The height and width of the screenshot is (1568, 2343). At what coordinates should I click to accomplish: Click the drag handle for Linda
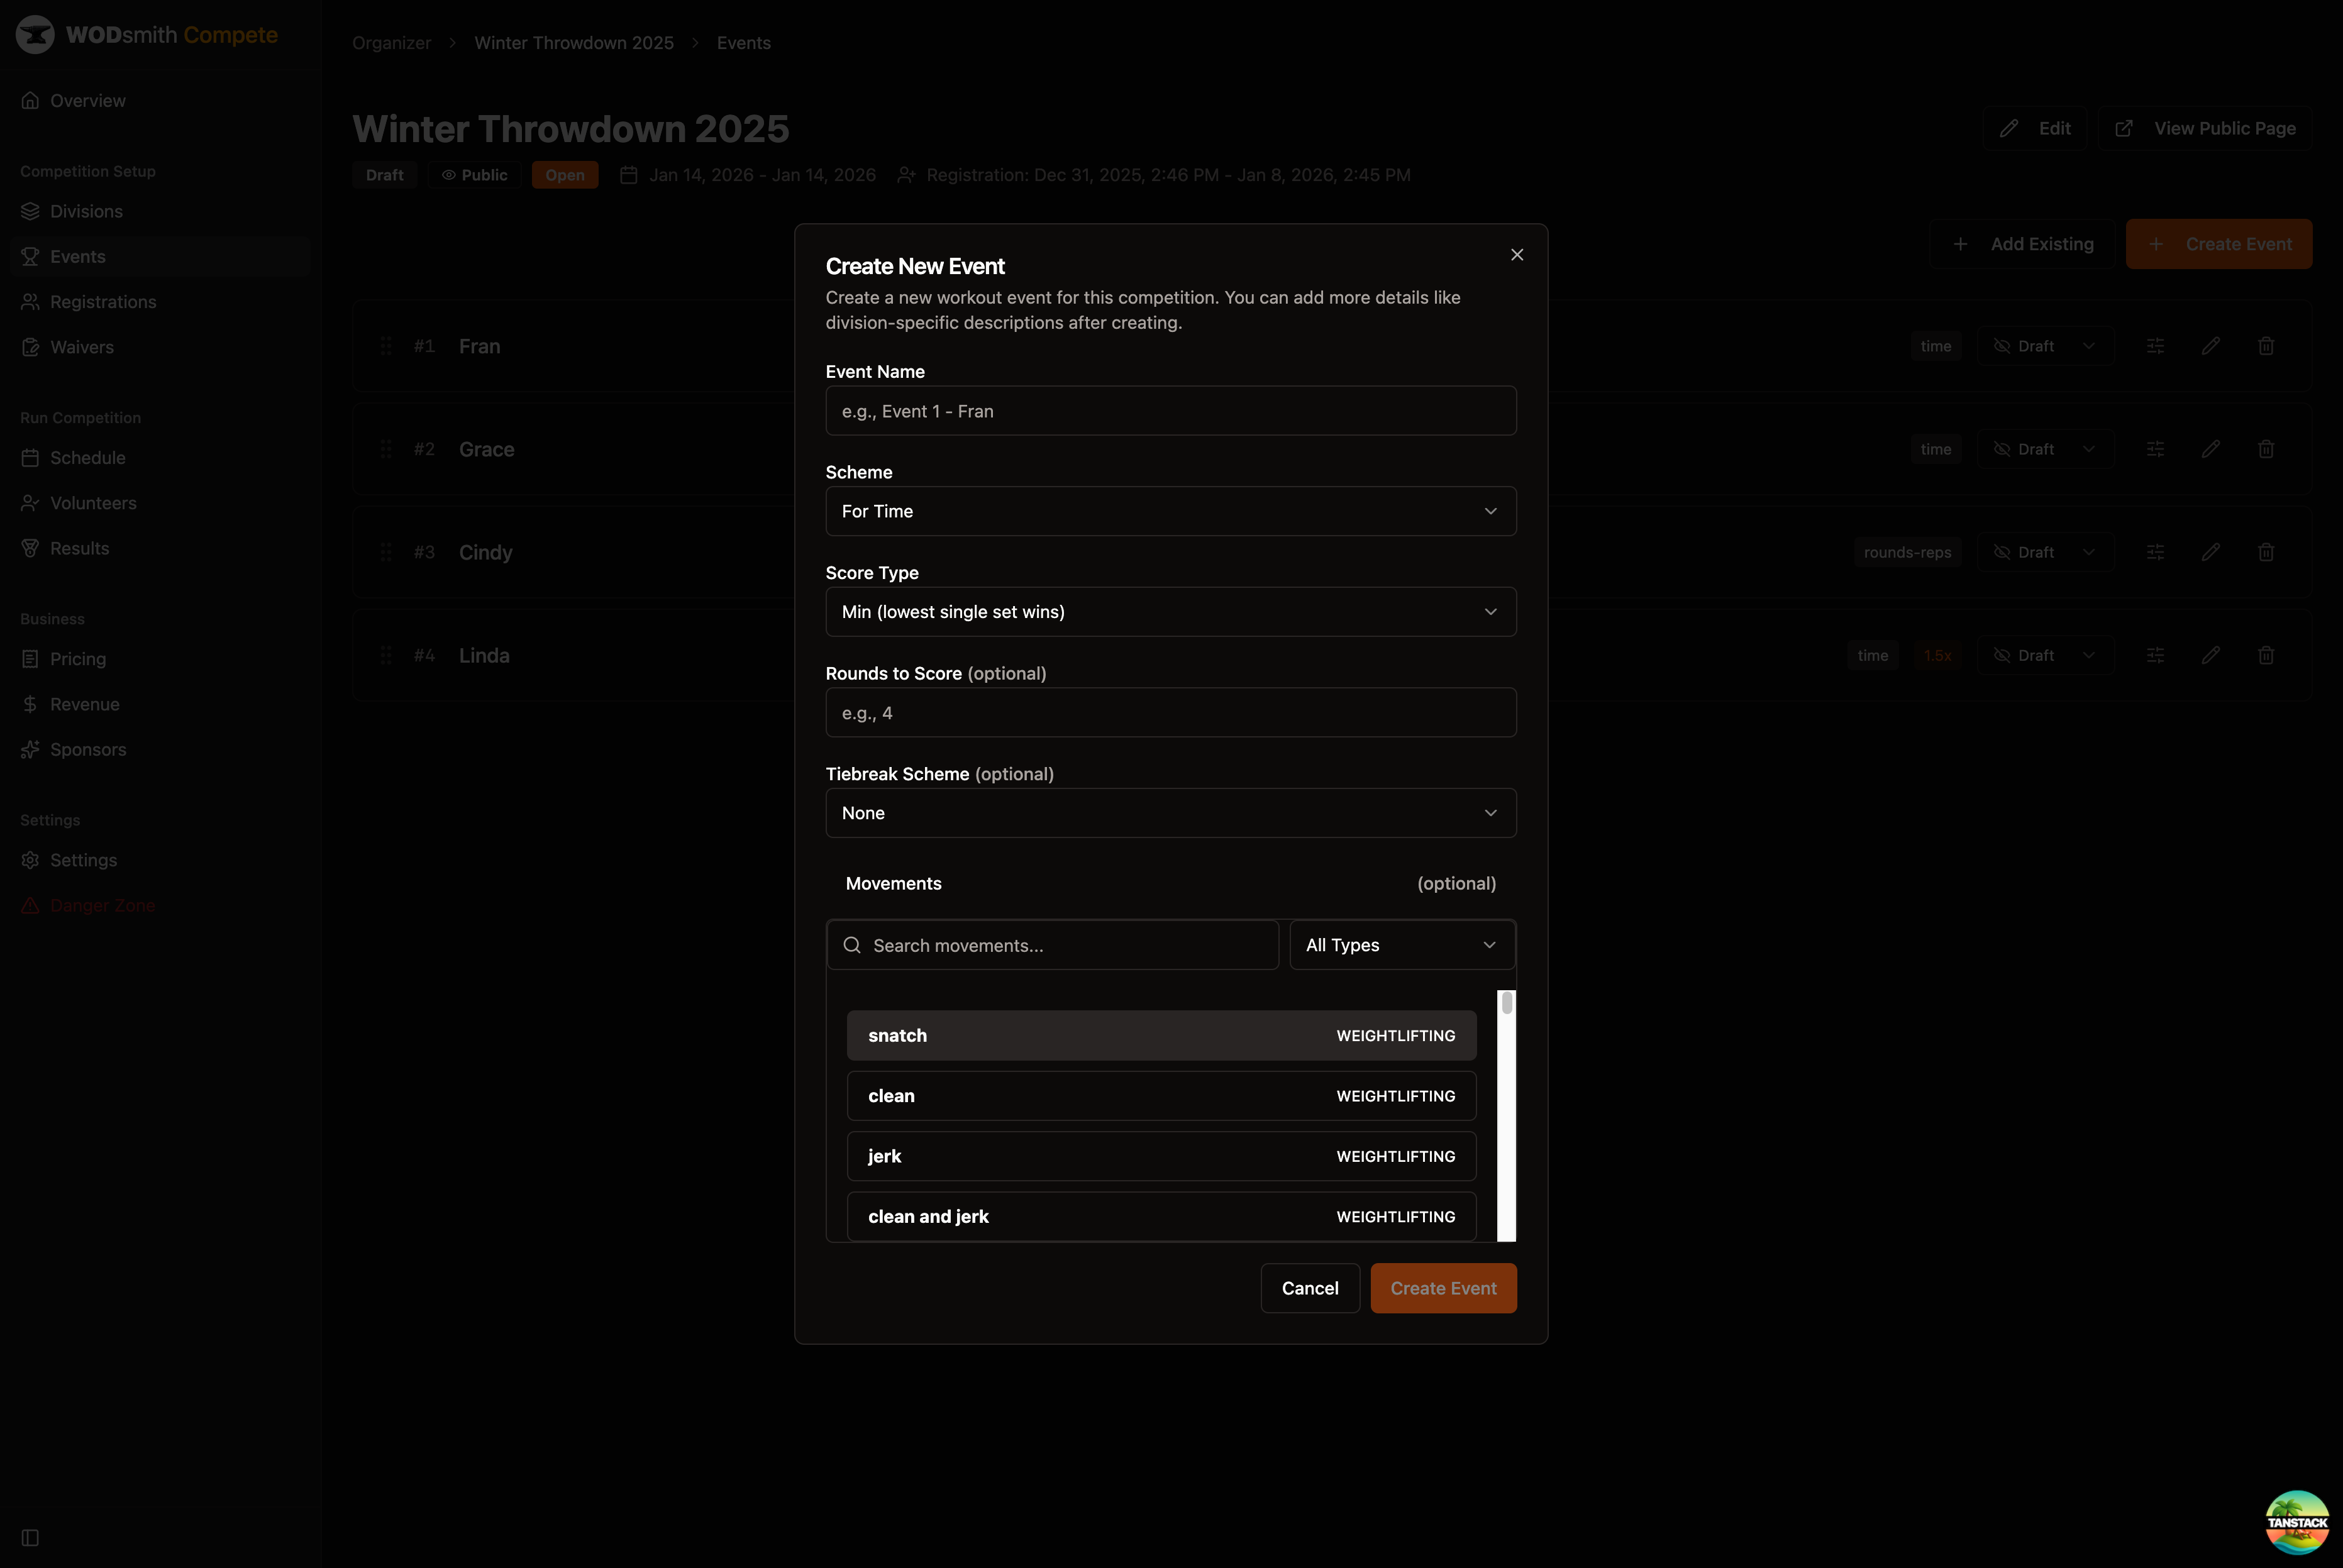click(x=386, y=656)
